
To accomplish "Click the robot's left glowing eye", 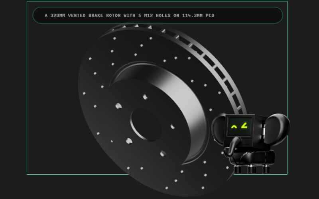I will point(234,127).
